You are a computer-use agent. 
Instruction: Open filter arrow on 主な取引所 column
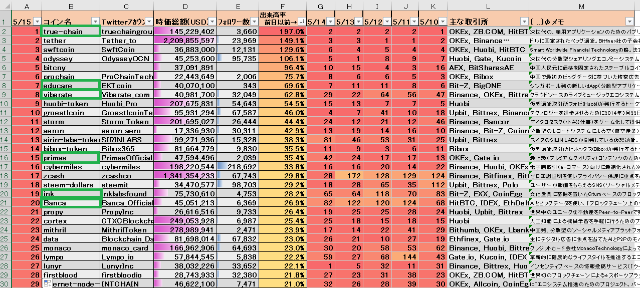point(523,22)
